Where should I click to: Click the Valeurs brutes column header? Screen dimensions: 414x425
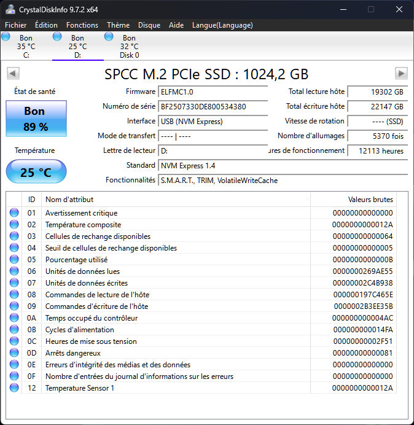pyautogui.click(x=354, y=200)
